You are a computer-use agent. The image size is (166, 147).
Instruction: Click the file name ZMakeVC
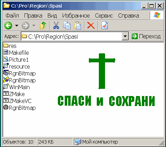click(x=20, y=101)
